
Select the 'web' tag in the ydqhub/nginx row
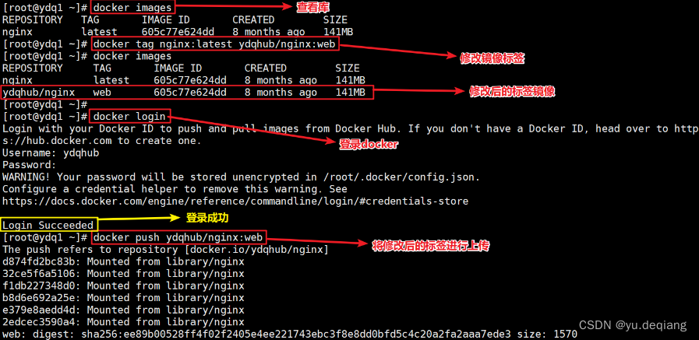click(102, 93)
